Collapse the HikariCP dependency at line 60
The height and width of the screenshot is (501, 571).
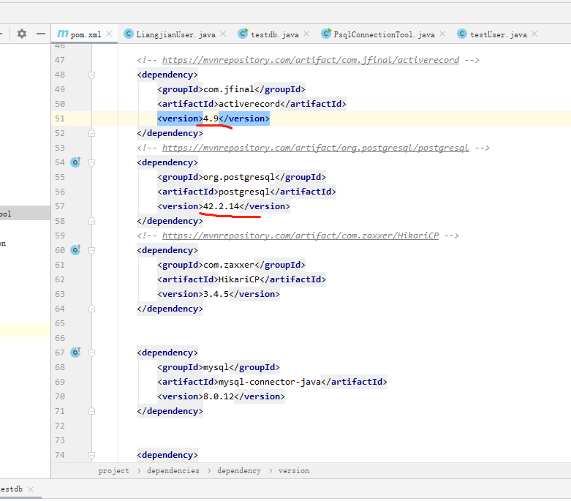(92, 250)
